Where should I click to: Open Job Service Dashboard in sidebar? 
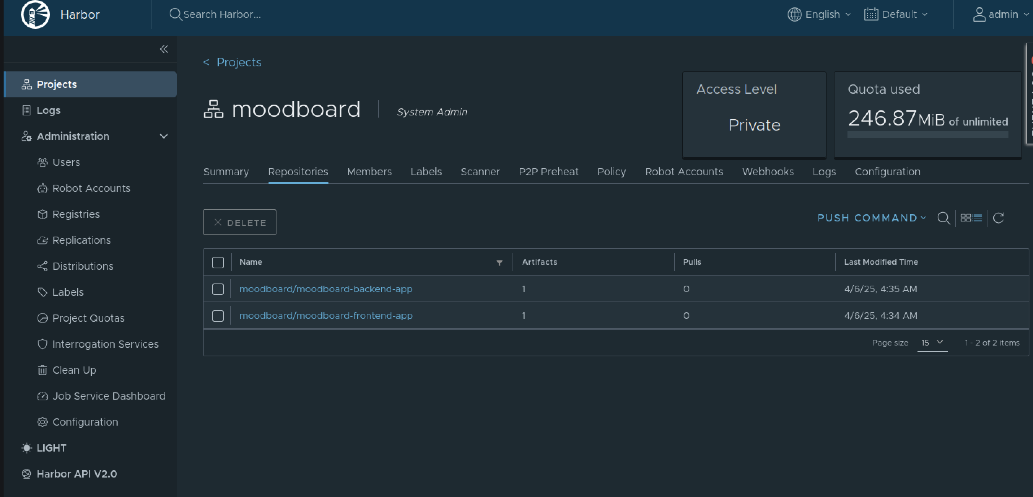pyautogui.click(x=109, y=396)
